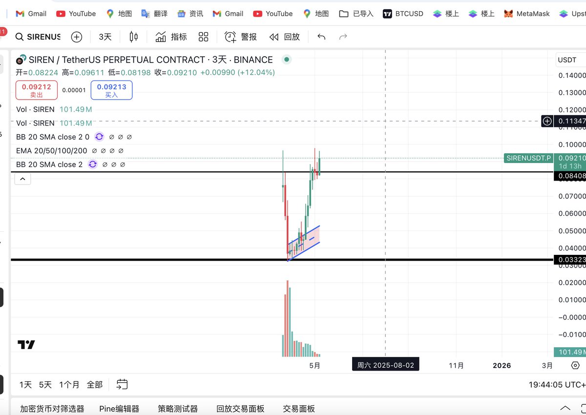Open the 翻译 translate bookmark

click(x=154, y=14)
